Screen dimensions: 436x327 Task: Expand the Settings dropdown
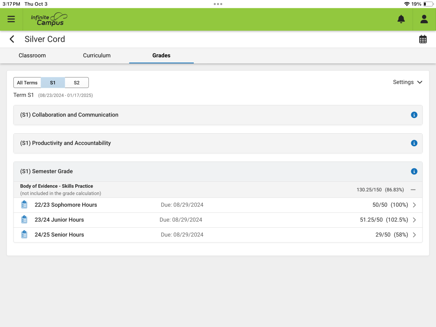click(408, 82)
